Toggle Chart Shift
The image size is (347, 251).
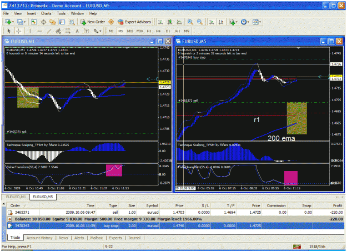[x=221, y=22]
